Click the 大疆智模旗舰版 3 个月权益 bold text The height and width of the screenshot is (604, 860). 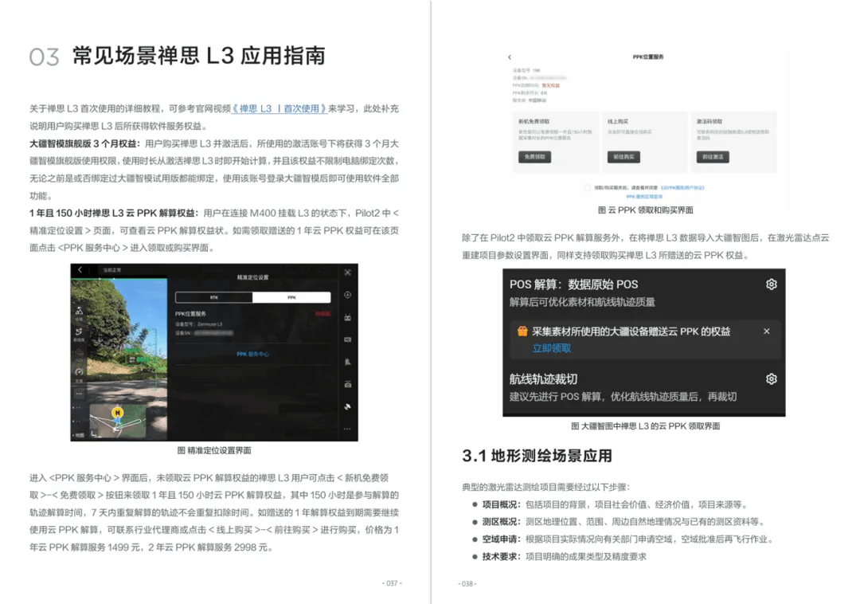point(85,143)
